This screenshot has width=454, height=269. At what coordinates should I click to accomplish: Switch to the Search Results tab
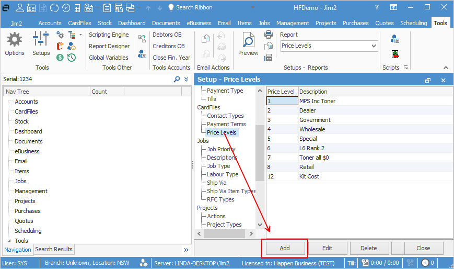(x=54, y=249)
